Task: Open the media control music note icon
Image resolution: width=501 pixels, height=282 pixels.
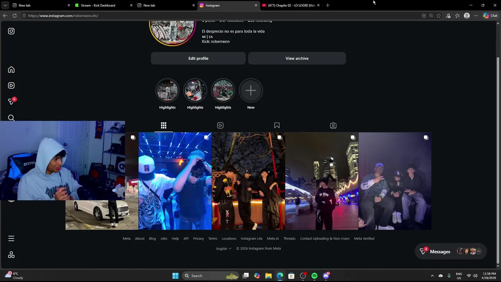Action: [x=448, y=16]
